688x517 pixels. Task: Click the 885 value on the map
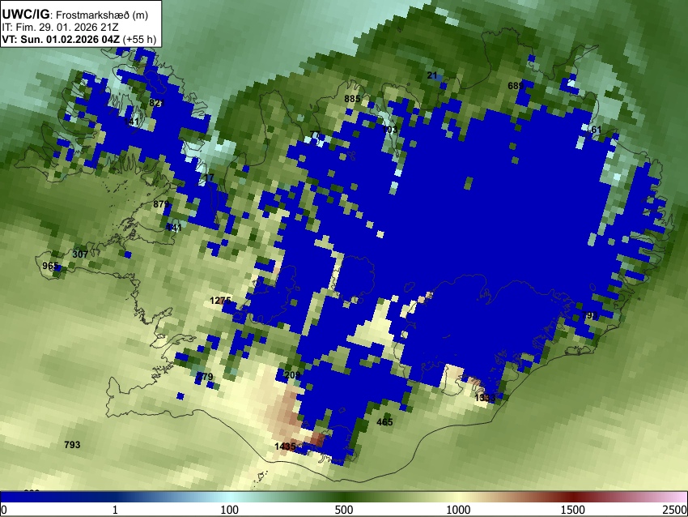click(x=352, y=99)
